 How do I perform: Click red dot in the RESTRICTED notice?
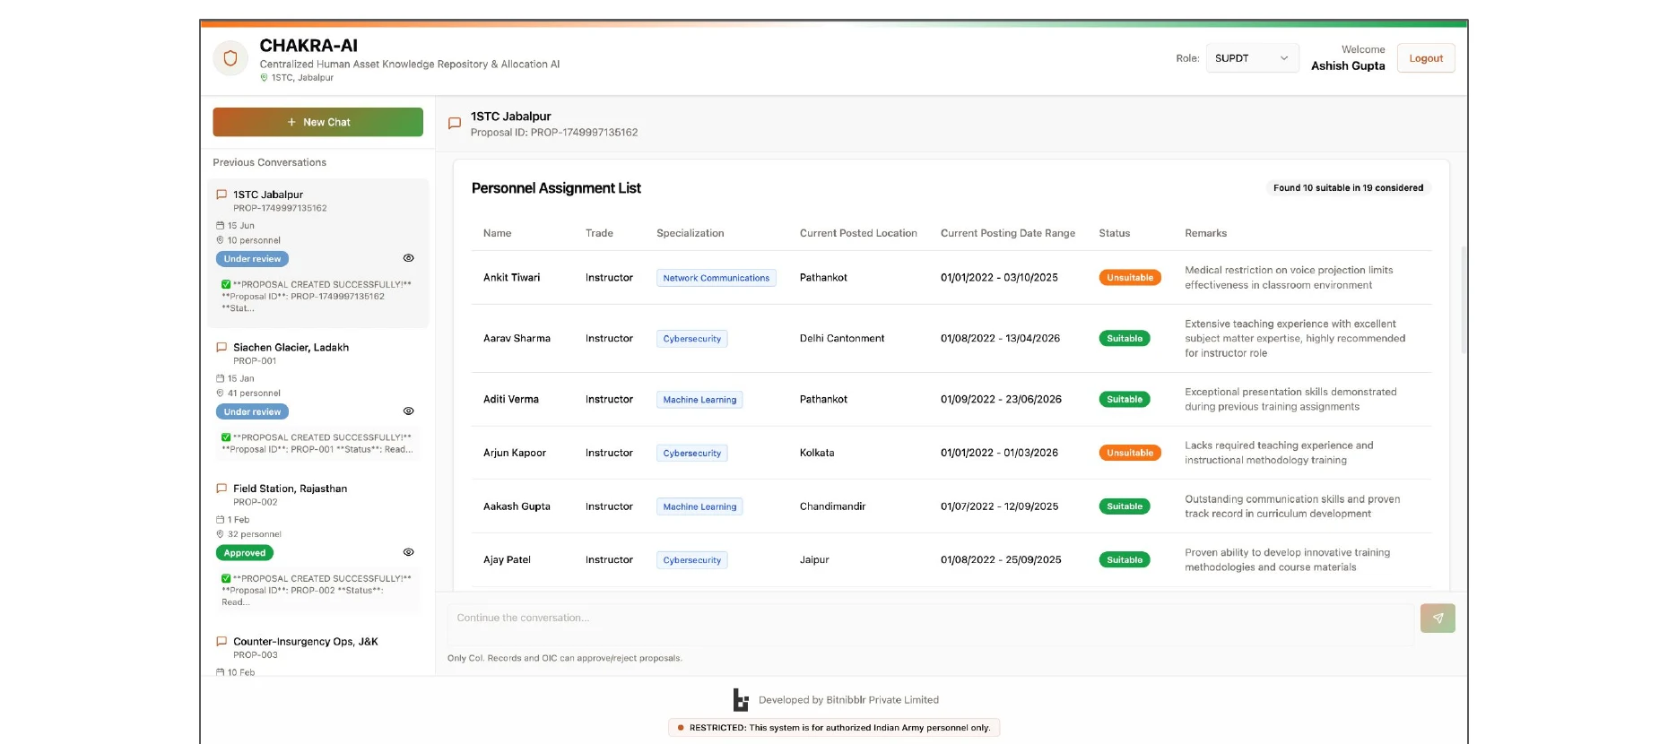click(x=681, y=728)
